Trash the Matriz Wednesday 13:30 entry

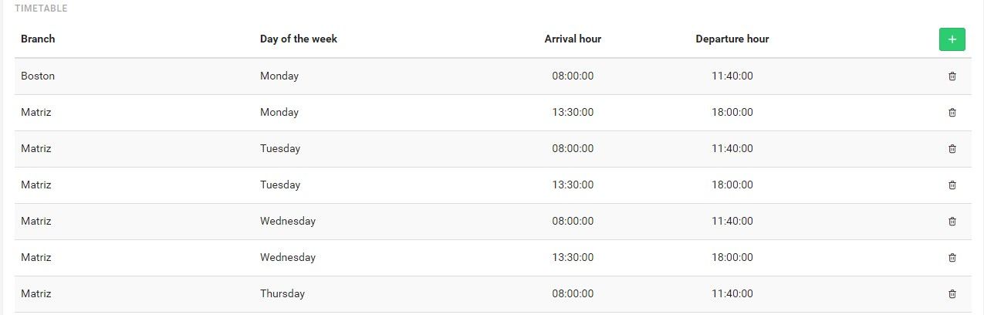(x=952, y=257)
